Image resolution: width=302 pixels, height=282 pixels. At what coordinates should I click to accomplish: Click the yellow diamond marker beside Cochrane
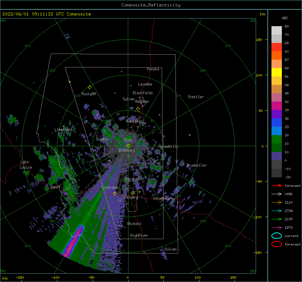point(115,193)
